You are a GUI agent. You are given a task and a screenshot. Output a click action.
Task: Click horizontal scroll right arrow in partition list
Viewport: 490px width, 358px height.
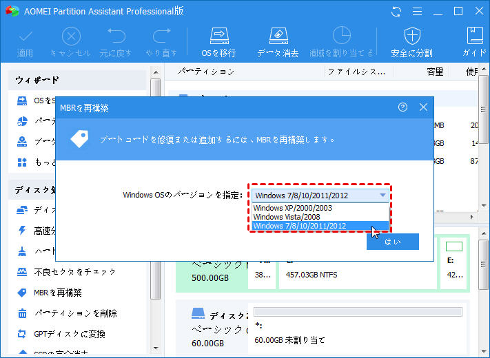472,217
